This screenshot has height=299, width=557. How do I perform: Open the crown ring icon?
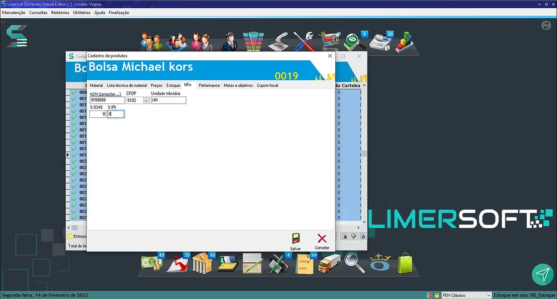pyautogui.click(x=380, y=263)
